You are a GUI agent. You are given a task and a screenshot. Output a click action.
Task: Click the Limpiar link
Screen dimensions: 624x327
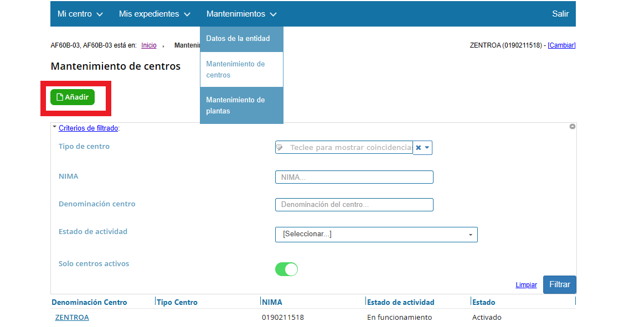(x=526, y=285)
